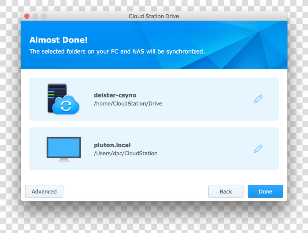The image size is (308, 233).
Task: Select the /home/CloudStation/Drive path text
Action: [128, 104]
